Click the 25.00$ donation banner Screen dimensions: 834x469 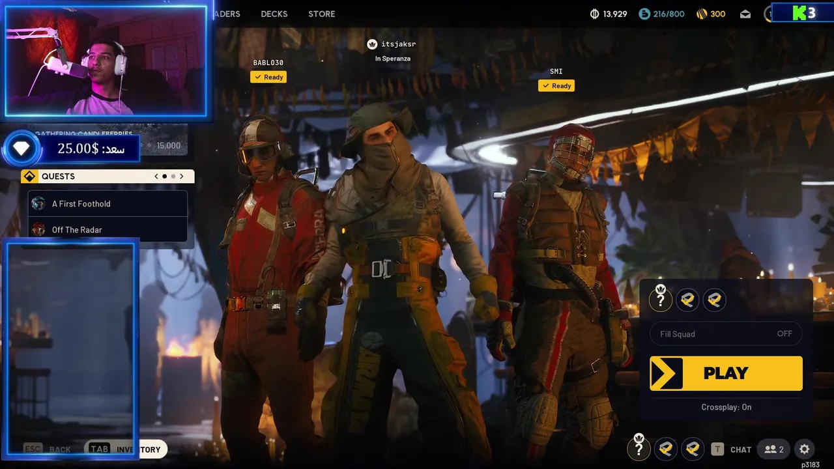pyautogui.click(x=91, y=149)
